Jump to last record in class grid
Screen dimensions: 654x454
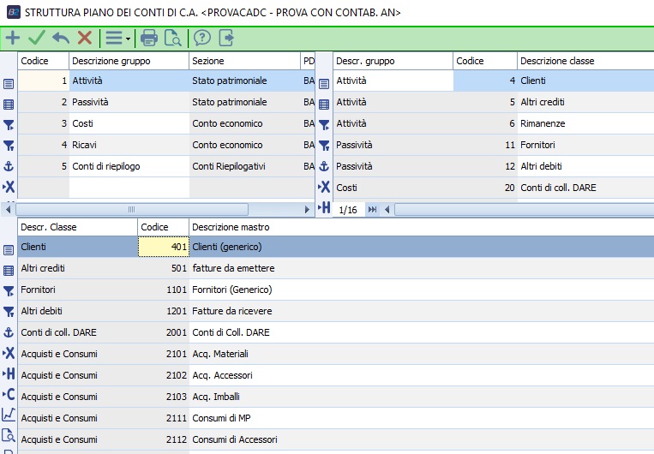(x=373, y=210)
